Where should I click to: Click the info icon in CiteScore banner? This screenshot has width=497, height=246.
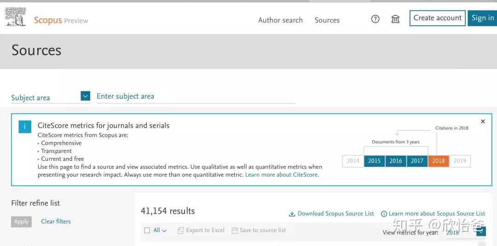(x=25, y=127)
